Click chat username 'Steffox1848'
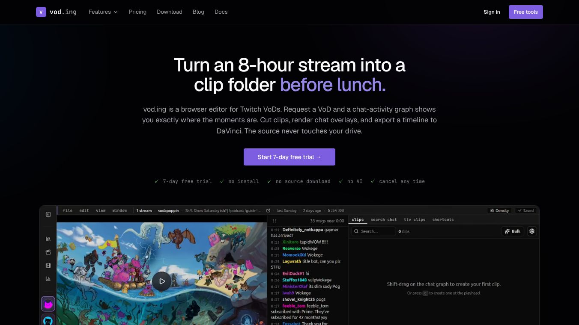579x325 pixels. click(x=295, y=280)
